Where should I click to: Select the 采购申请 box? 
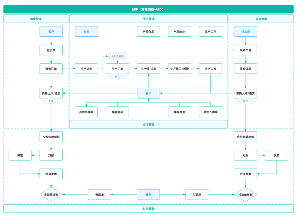coord(245,50)
